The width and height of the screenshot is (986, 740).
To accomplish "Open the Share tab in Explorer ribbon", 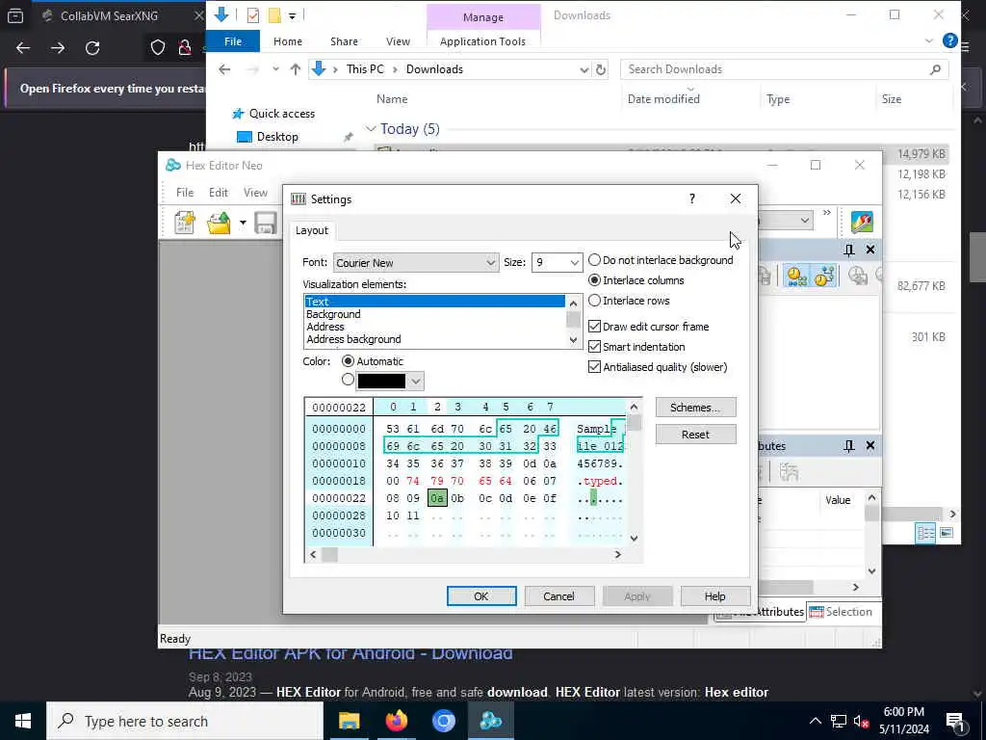I will 344,41.
